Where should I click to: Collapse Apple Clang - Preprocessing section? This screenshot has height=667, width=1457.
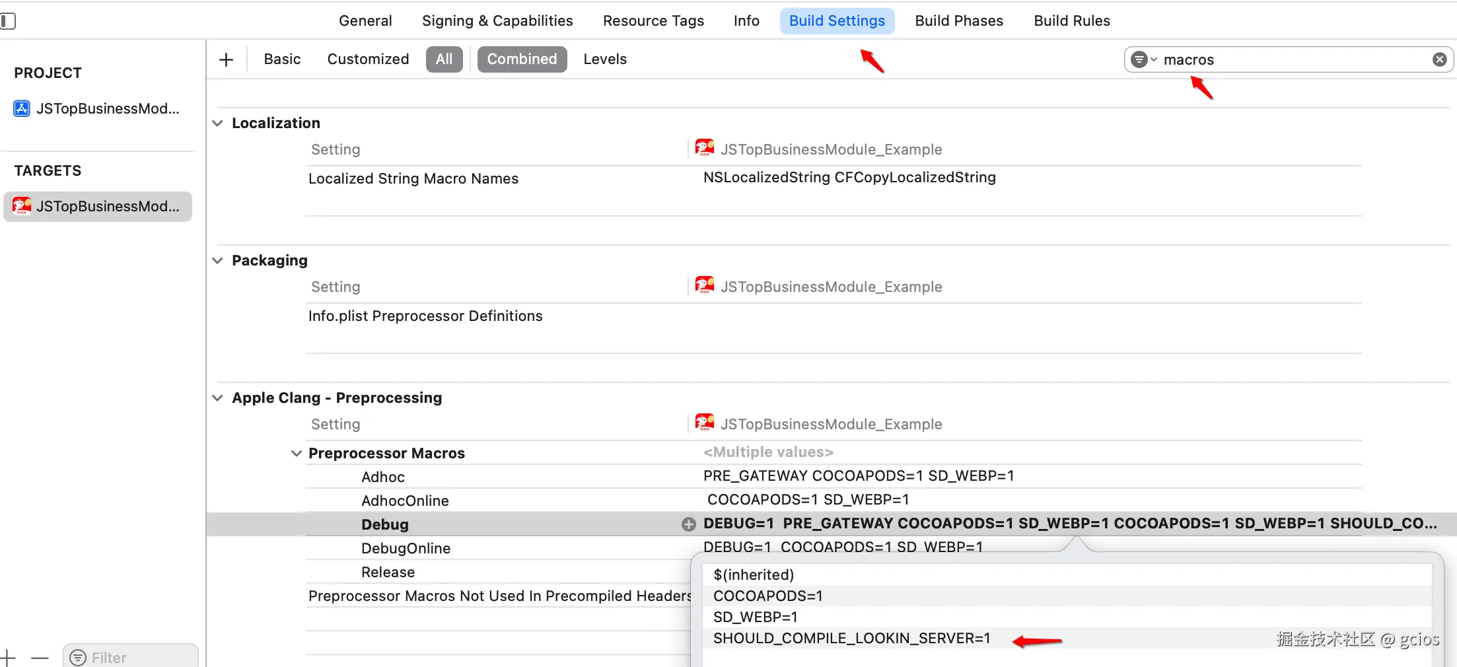[x=217, y=398]
